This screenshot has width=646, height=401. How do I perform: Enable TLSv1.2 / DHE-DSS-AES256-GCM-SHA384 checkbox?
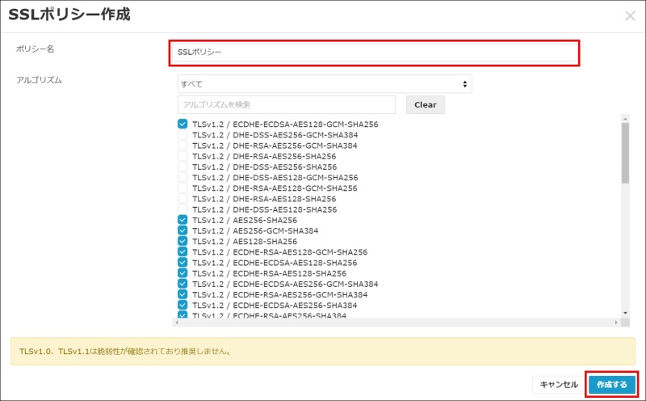tap(182, 135)
